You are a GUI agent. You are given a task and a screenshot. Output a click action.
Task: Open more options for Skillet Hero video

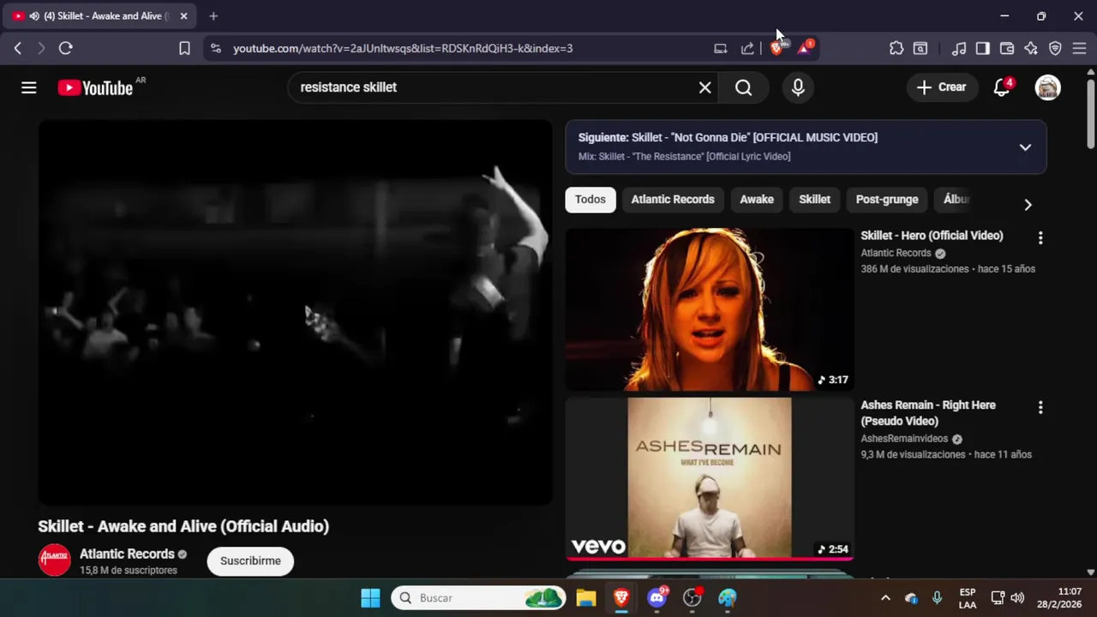point(1040,237)
